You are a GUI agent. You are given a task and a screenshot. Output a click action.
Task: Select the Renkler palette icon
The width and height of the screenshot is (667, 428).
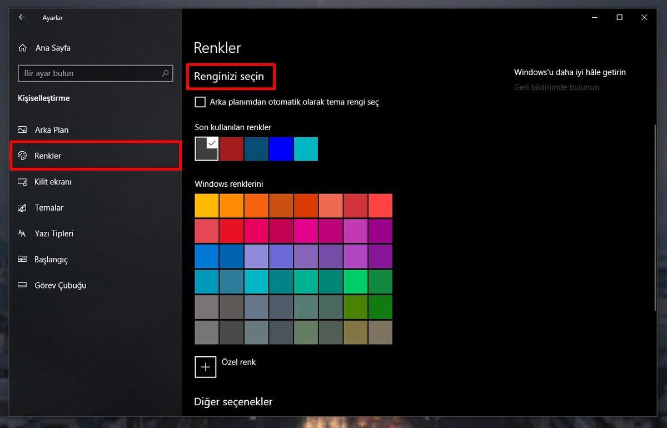pyautogui.click(x=22, y=156)
